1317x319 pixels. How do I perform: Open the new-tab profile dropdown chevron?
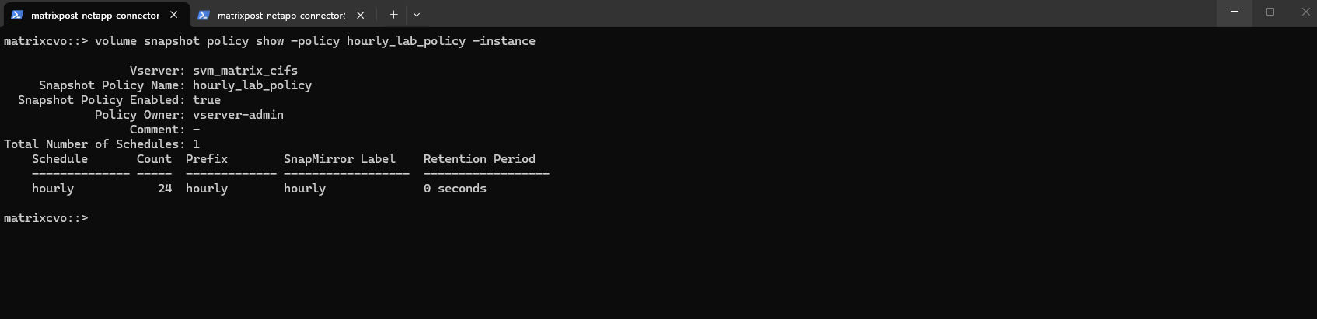[417, 14]
